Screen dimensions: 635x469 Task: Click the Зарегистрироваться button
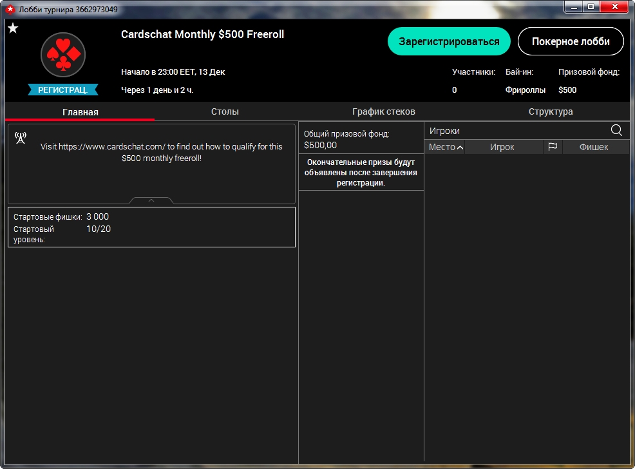tap(449, 41)
